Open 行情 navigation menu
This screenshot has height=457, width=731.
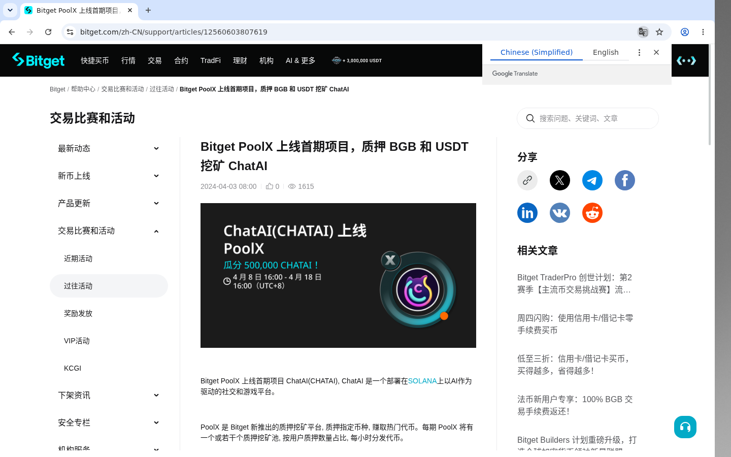tap(128, 60)
